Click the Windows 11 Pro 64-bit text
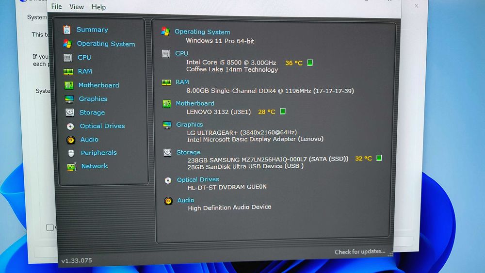 [x=220, y=41]
